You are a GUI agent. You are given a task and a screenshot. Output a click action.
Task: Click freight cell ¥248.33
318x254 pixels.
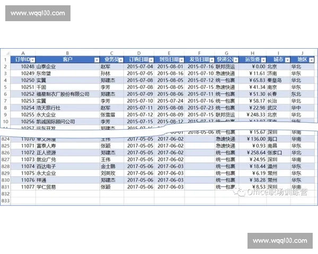(x=252, y=115)
